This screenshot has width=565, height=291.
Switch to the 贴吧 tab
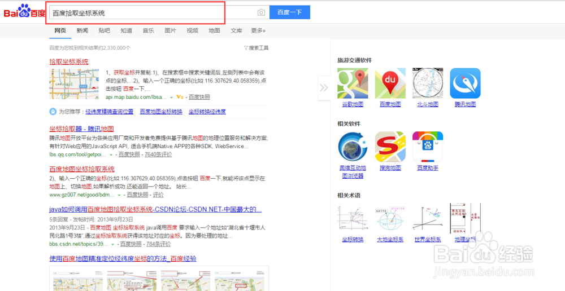tap(104, 30)
